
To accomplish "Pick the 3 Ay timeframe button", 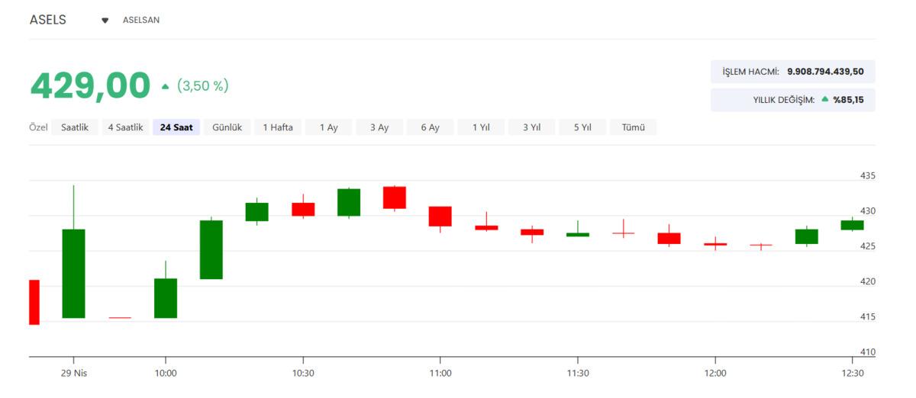I will (x=379, y=127).
